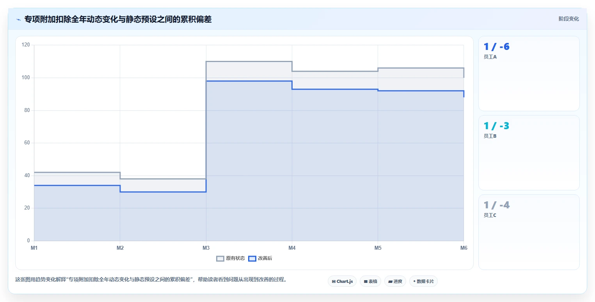595x302 pixels.
Task: Click the M5 x-axis label
Action: click(378, 248)
